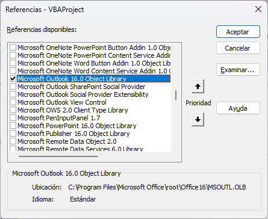The height and width of the screenshot is (219, 268).
Task: Check Microsoft Remote Data Object 2.0 checkbox
Action: click(13, 141)
